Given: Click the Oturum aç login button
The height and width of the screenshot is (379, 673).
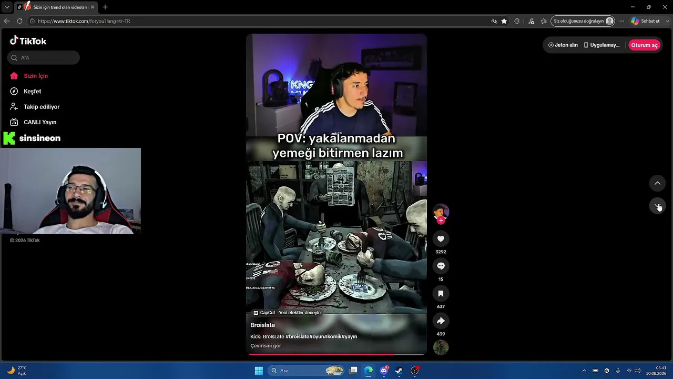Looking at the screenshot, I should 644,45.
